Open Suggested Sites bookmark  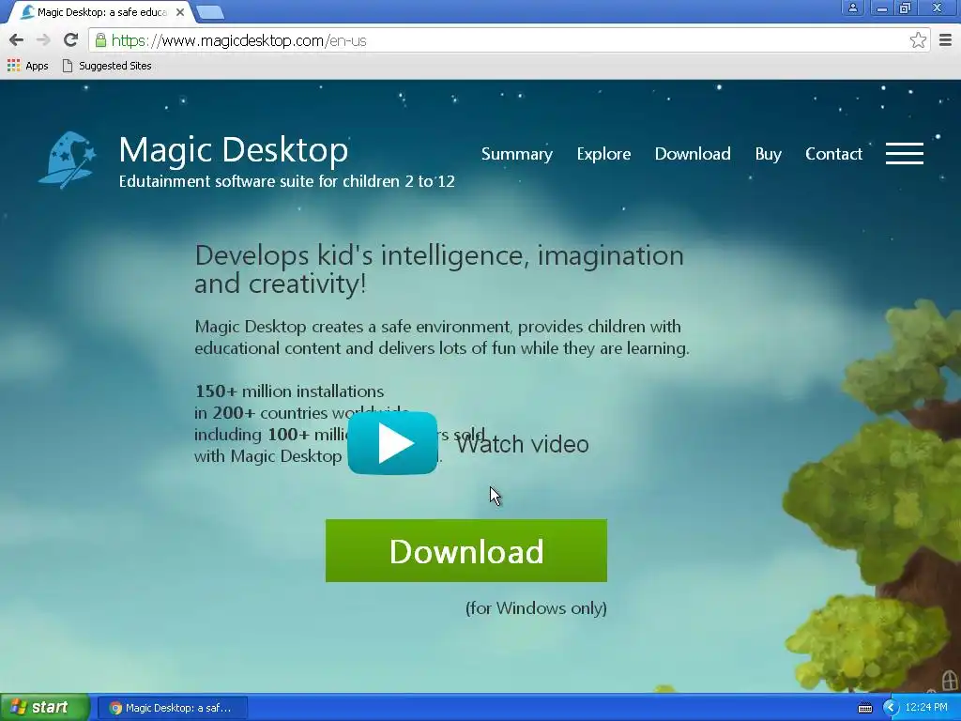107,66
